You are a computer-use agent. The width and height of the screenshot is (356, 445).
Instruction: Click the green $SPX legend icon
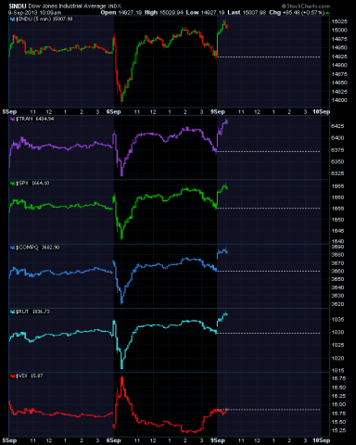[12, 184]
